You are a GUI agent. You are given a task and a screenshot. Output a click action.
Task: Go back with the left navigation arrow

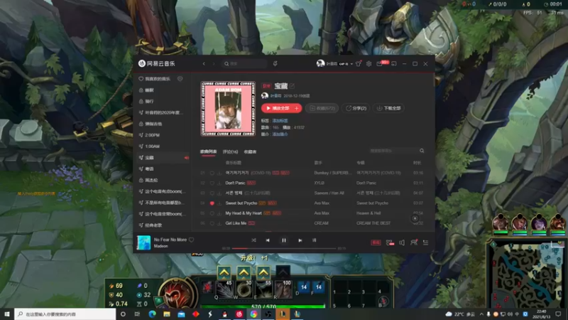pos(204,64)
